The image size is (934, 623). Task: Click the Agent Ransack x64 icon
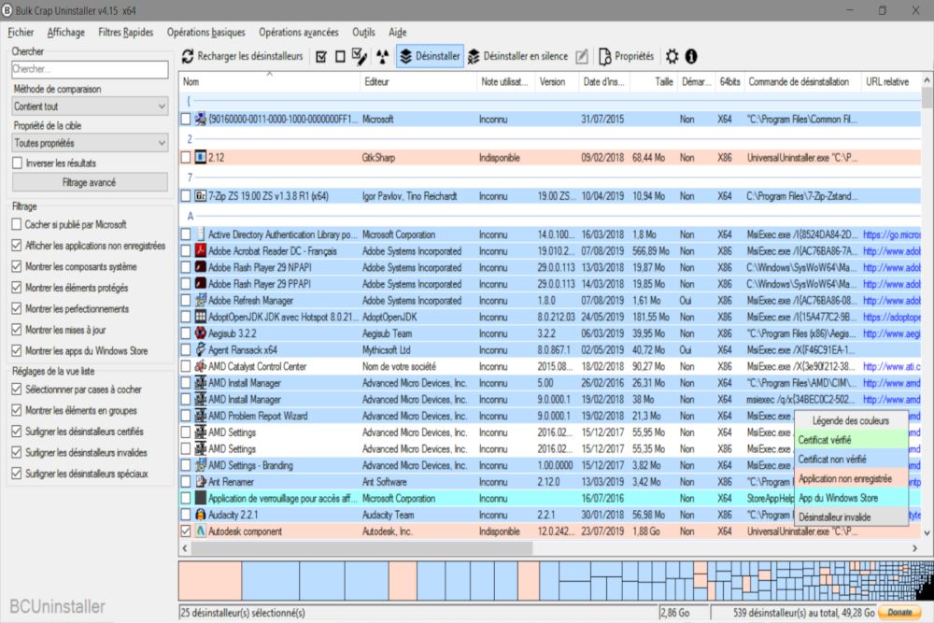(201, 349)
